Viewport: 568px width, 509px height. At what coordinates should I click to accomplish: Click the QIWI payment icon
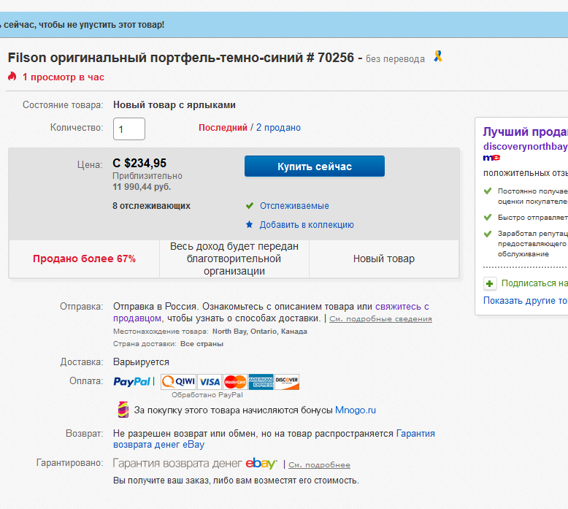(x=179, y=381)
